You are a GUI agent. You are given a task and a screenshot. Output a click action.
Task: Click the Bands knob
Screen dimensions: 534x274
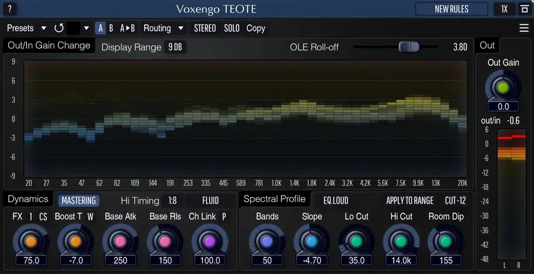pos(266,242)
